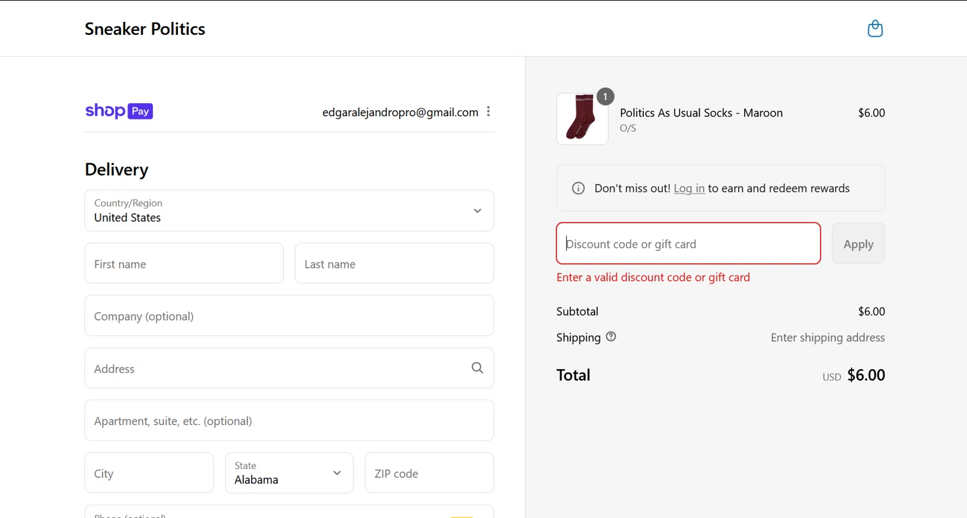This screenshot has width=967, height=518.
Task: Open the Country/Region dropdown
Action: tap(289, 210)
